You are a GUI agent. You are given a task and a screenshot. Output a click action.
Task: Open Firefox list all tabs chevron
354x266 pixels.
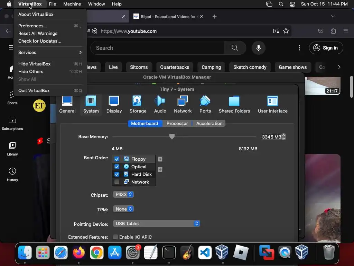click(x=333, y=16)
